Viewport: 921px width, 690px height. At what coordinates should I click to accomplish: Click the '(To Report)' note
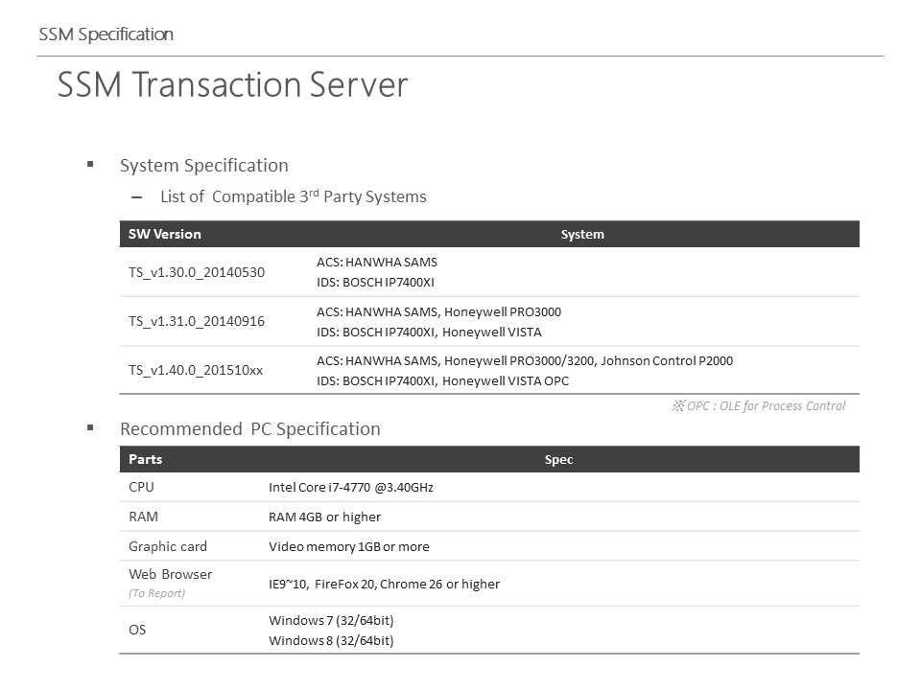tap(156, 593)
